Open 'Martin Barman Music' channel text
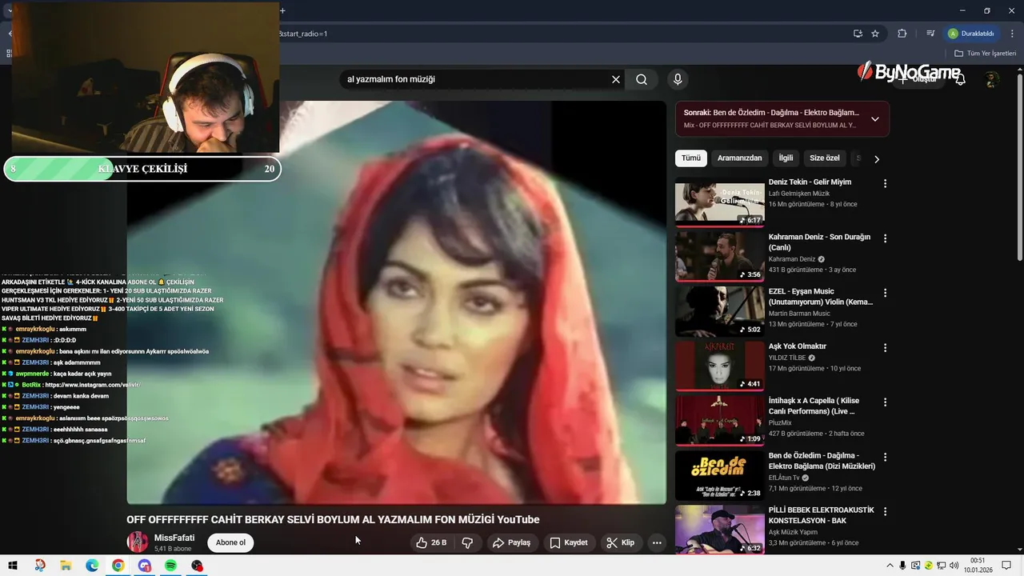This screenshot has height=576, width=1024. coord(799,314)
